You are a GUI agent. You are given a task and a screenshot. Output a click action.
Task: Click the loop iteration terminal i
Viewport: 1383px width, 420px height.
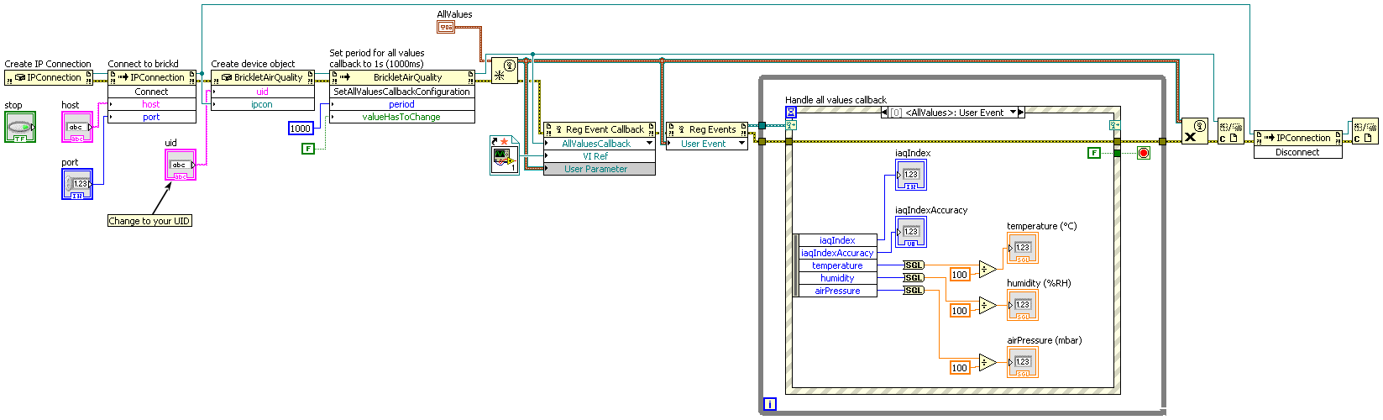[770, 404]
